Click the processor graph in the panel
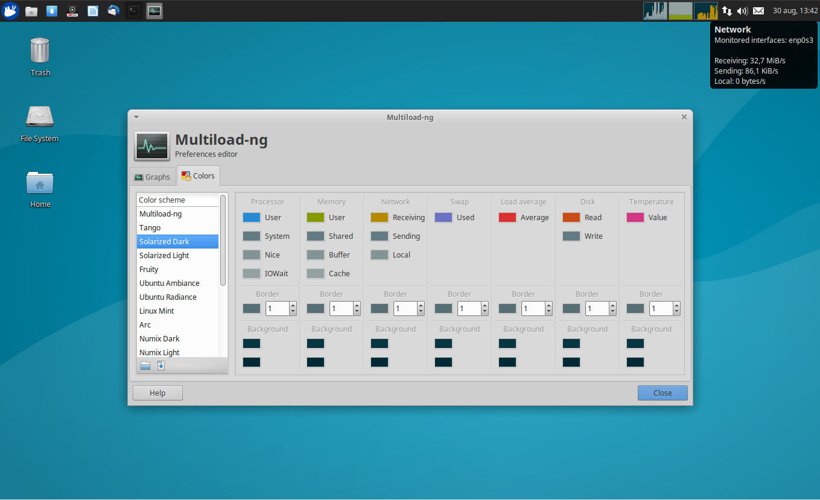The height and width of the screenshot is (500, 820). 655,11
